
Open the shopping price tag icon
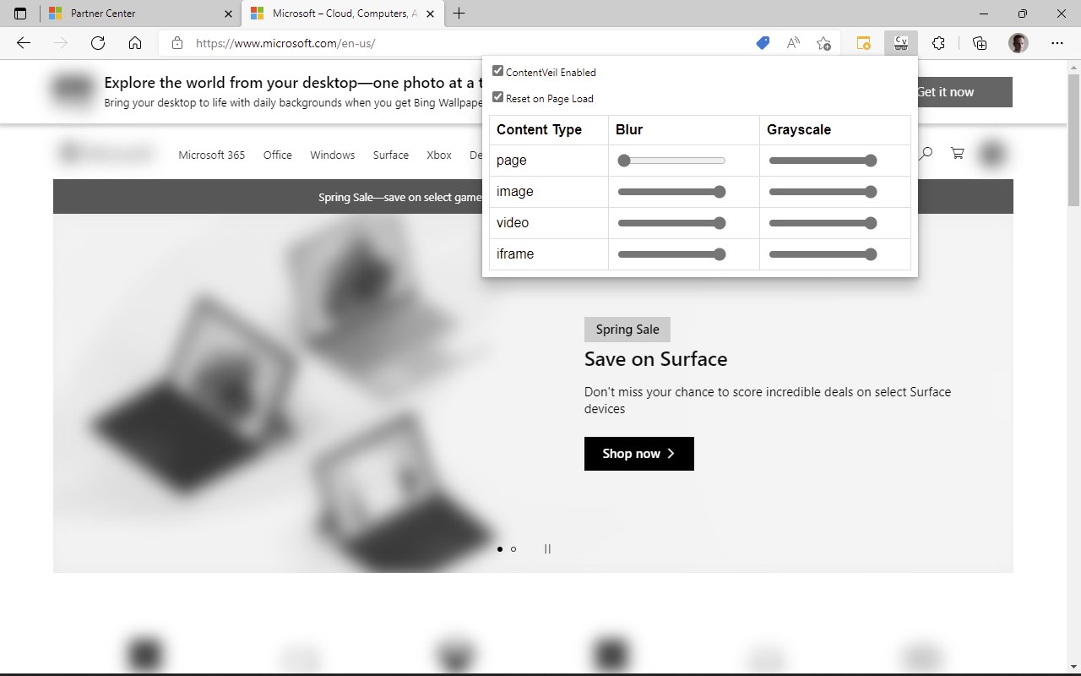(763, 43)
